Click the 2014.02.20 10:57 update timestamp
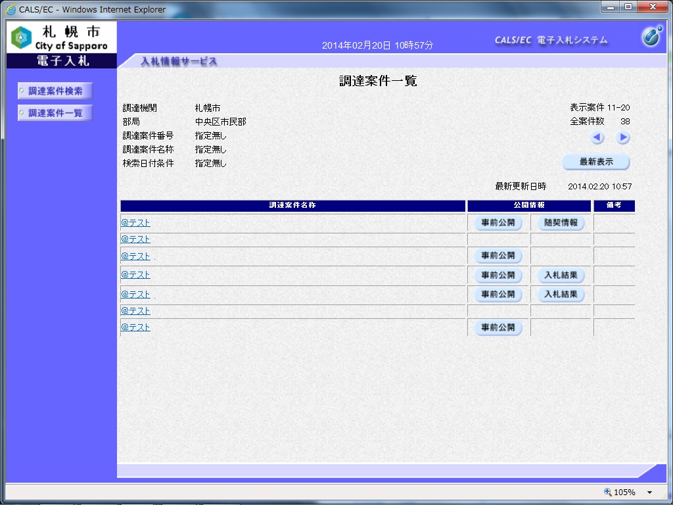This screenshot has height=505, width=673. tap(599, 186)
